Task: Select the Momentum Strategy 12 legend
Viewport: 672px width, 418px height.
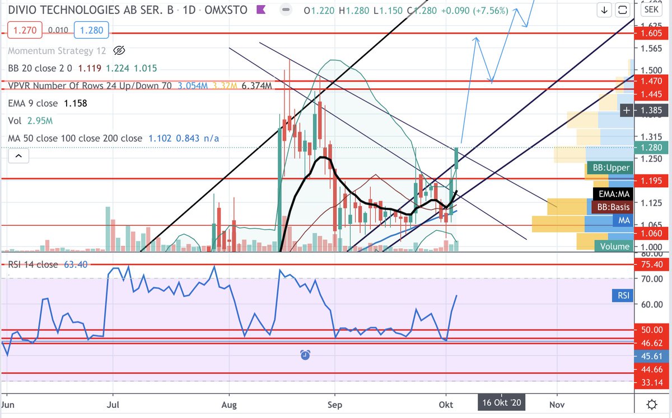Action: (57, 51)
